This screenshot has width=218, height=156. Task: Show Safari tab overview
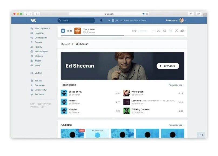[x=199, y=14]
